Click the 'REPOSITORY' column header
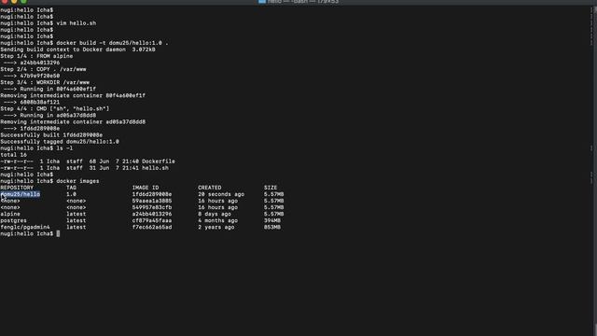597x336 pixels. tap(17, 188)
